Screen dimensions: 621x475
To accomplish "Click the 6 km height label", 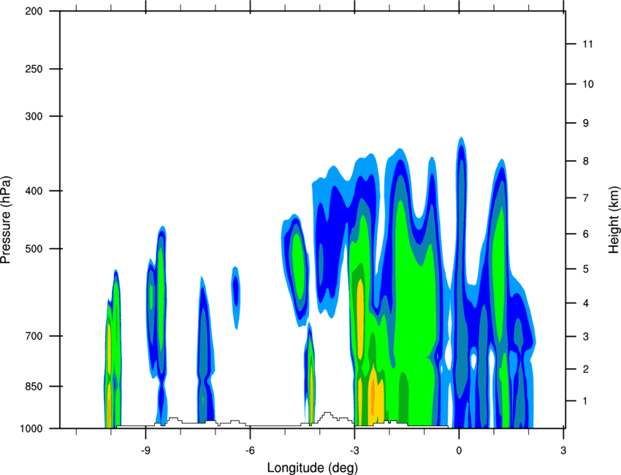I will tap(585, 234).
